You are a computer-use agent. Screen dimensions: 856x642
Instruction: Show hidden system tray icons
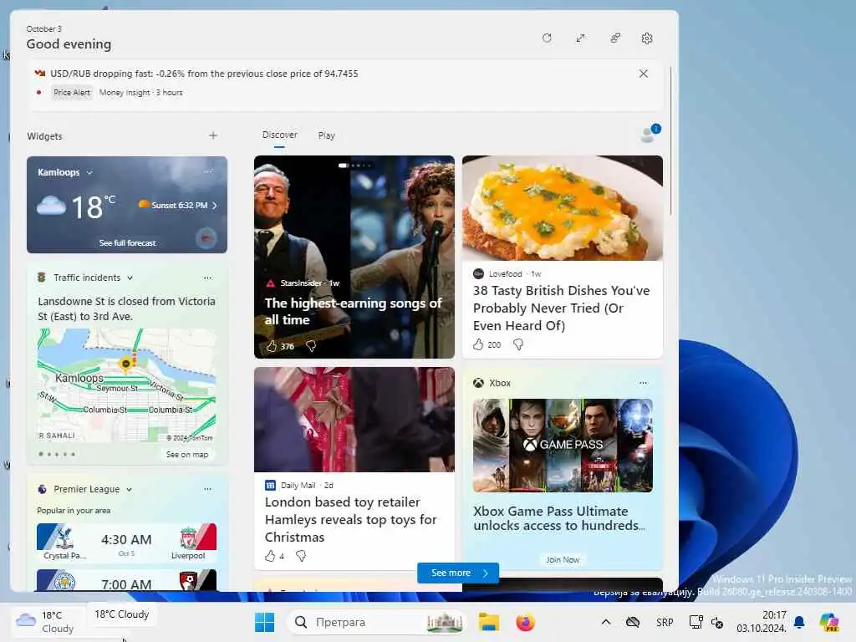(605, 622)
